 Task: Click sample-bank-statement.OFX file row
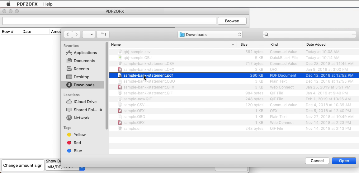click(x=234, y=70)
